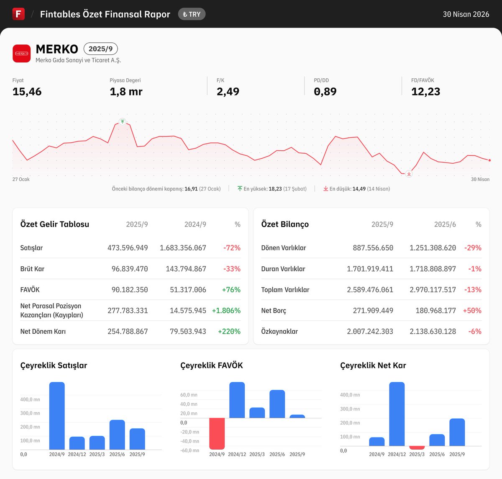Click the red down-arrow En düşük icon

click(325, 189)
